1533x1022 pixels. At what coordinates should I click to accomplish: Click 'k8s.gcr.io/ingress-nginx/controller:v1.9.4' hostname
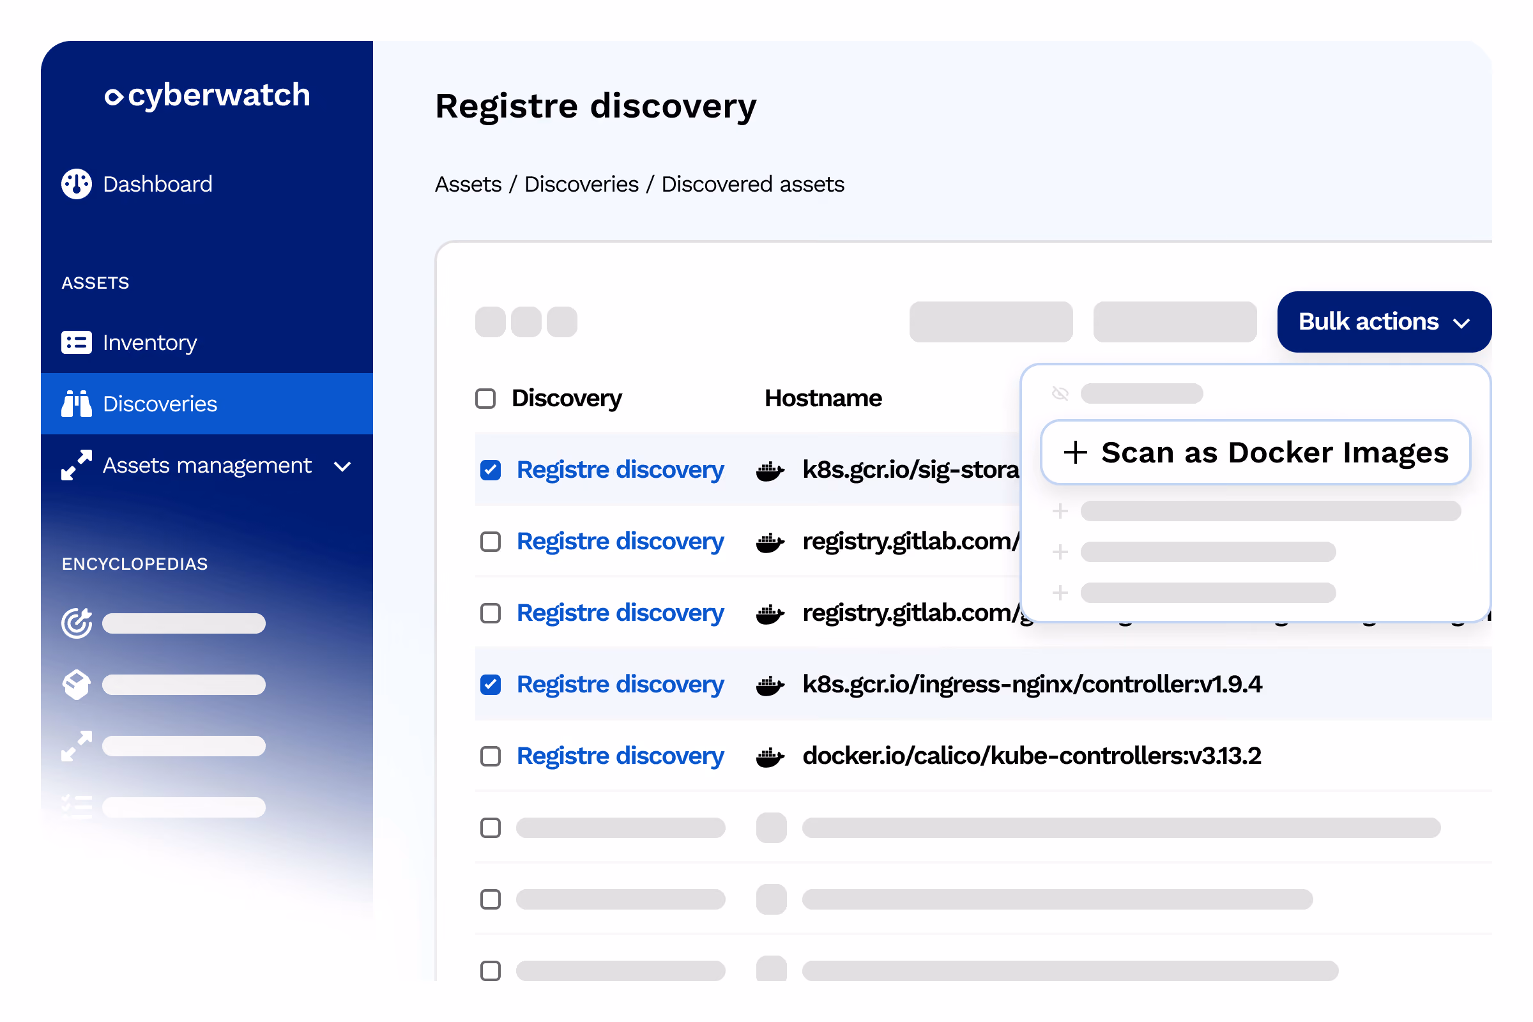1032,684
